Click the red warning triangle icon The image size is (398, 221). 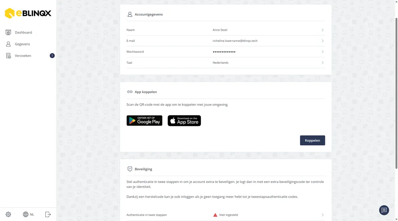pyautogui.click(x=215, y=215)
